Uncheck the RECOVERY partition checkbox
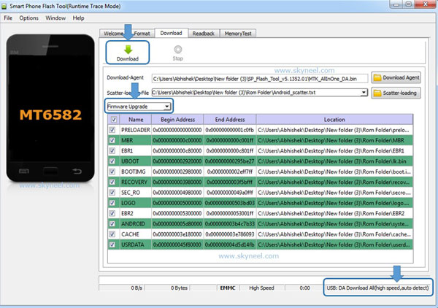The height and width of the screenshot is (308, 438). point(112,182)
